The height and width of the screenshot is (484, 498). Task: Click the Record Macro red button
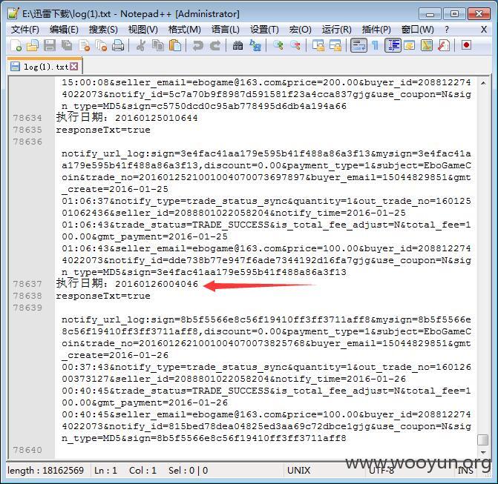pos(466,46)
